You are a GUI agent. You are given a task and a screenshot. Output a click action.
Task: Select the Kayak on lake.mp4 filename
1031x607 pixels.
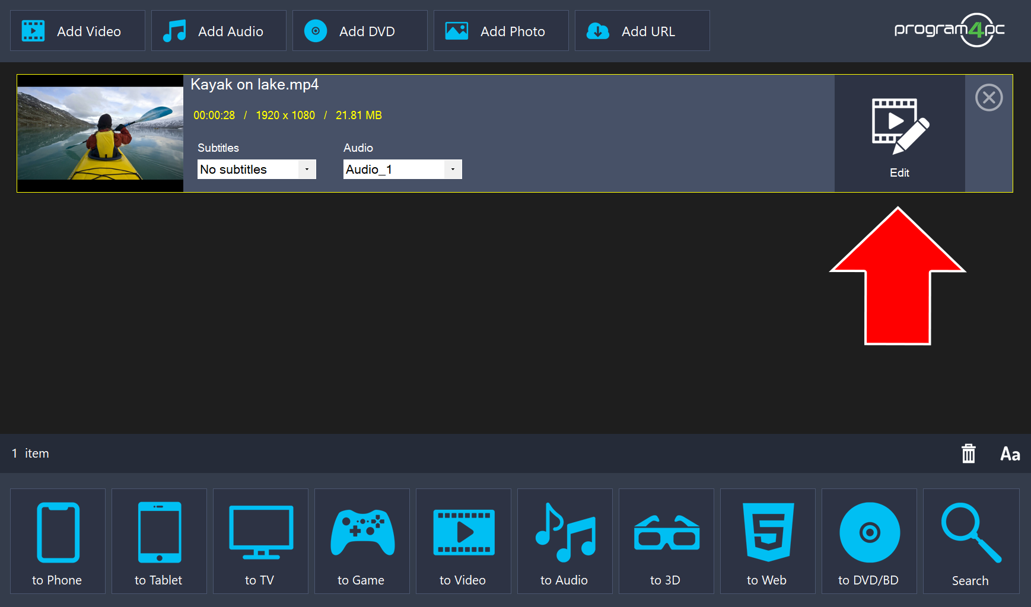tap(254, 85)
